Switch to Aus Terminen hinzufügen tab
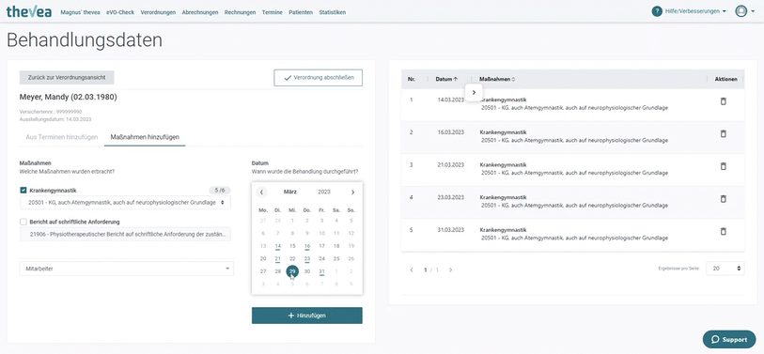 [x=62, y=137]
